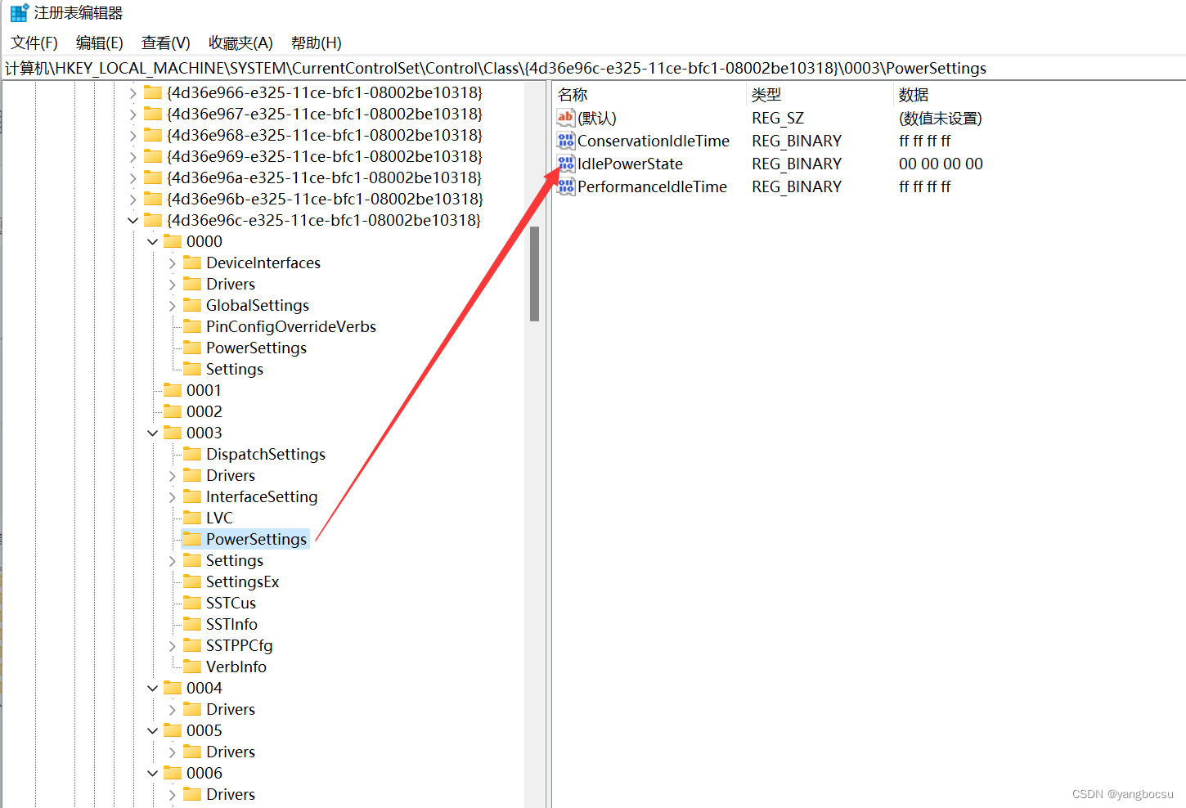The width and height of the screenshot is (1186, 808).
Task: Click the folder icon of SSTCus
Action: (x=192, y=603)
